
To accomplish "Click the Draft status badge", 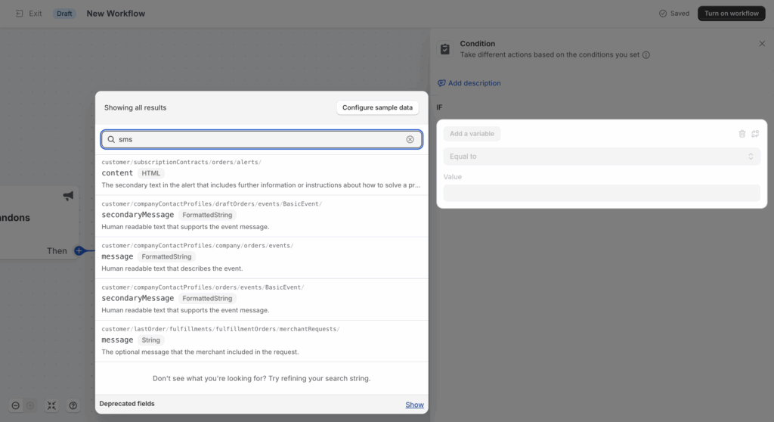I will 64,14.
